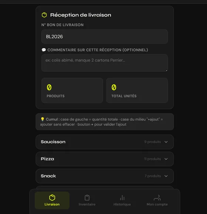Open the Historique bar chart icon
This screenshot has width=207, height=214.
click(x=122, y=198)
